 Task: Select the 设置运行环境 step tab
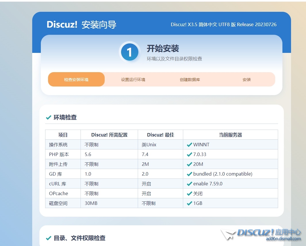pyautogui.click(x=133, y=80)
